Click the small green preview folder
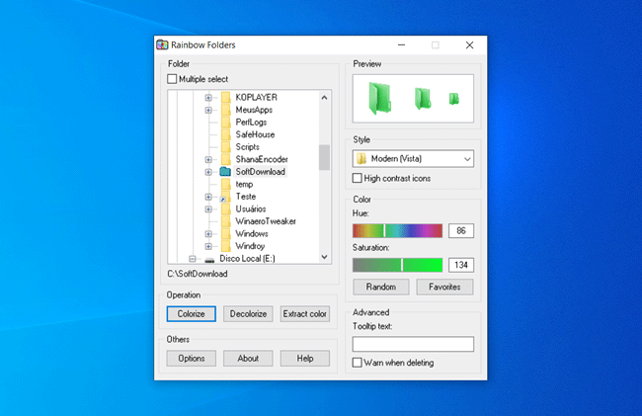 click(x=453, y=99)
